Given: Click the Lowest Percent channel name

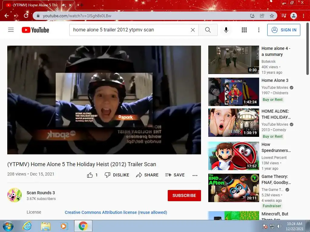Looking at the screenshot, I should tap(274, 158).
